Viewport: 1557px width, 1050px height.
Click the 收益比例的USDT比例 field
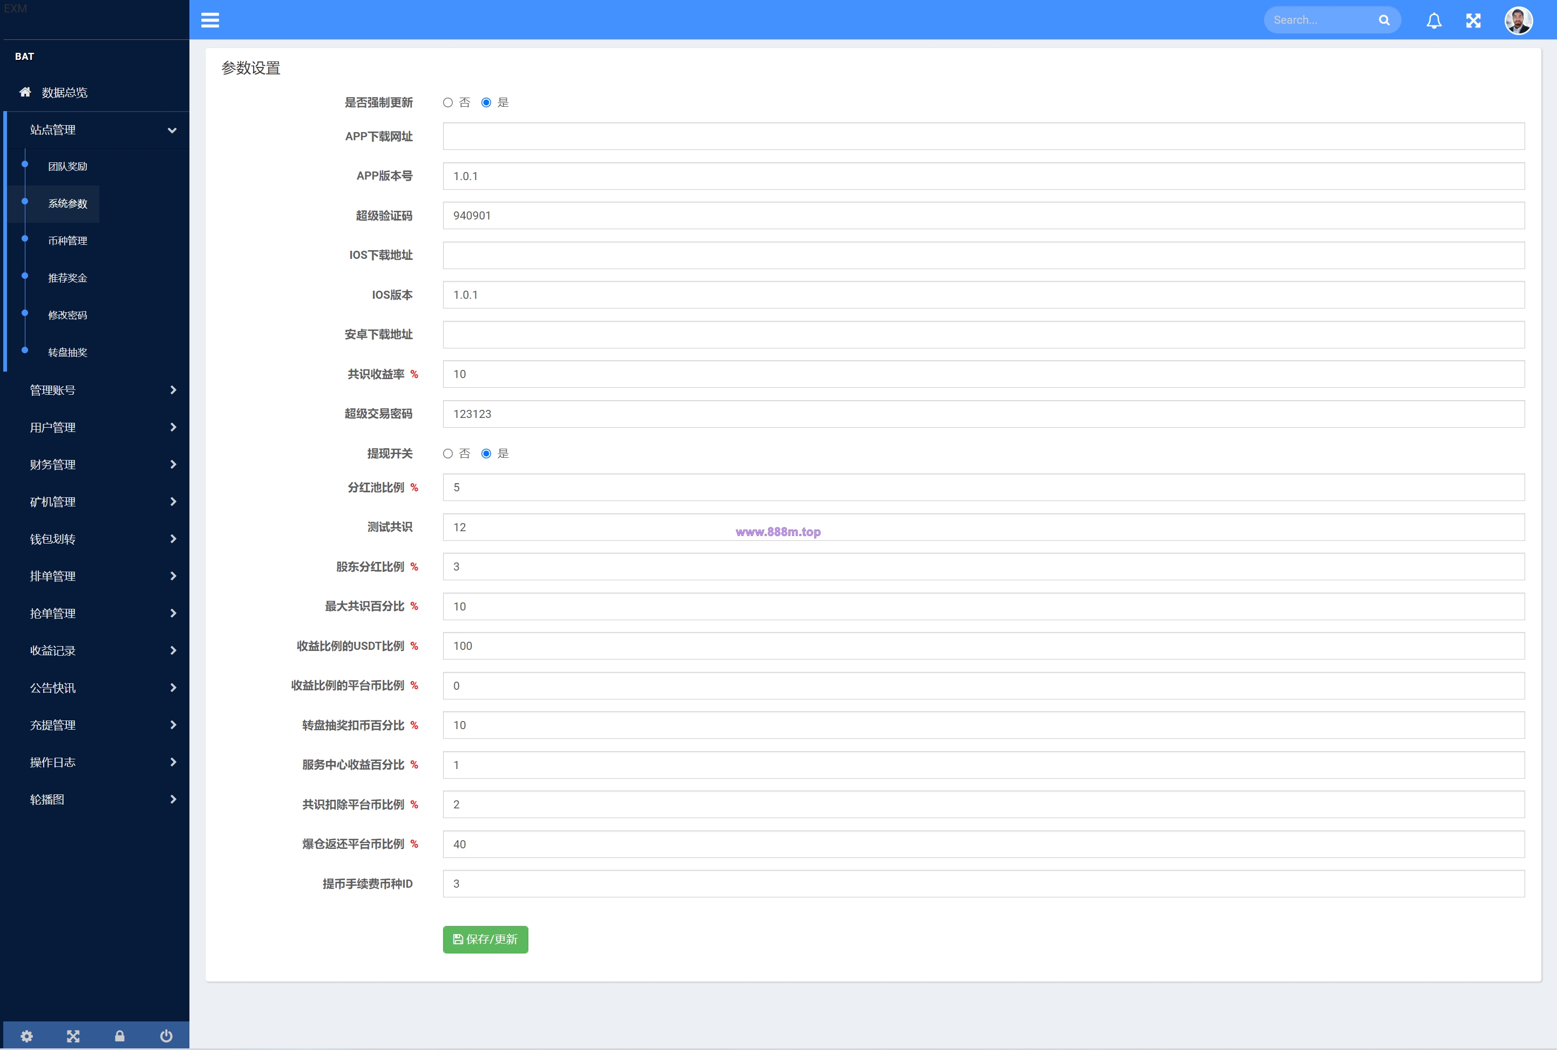[983, 646]
